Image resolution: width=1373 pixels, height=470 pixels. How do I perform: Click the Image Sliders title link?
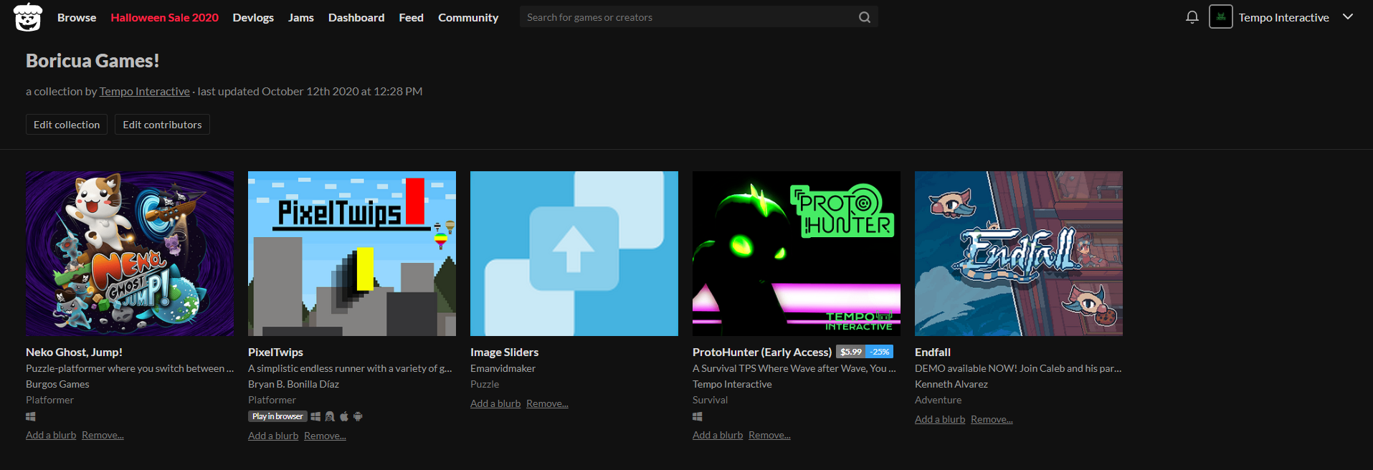pyautogui.click(x=504, y=352)
